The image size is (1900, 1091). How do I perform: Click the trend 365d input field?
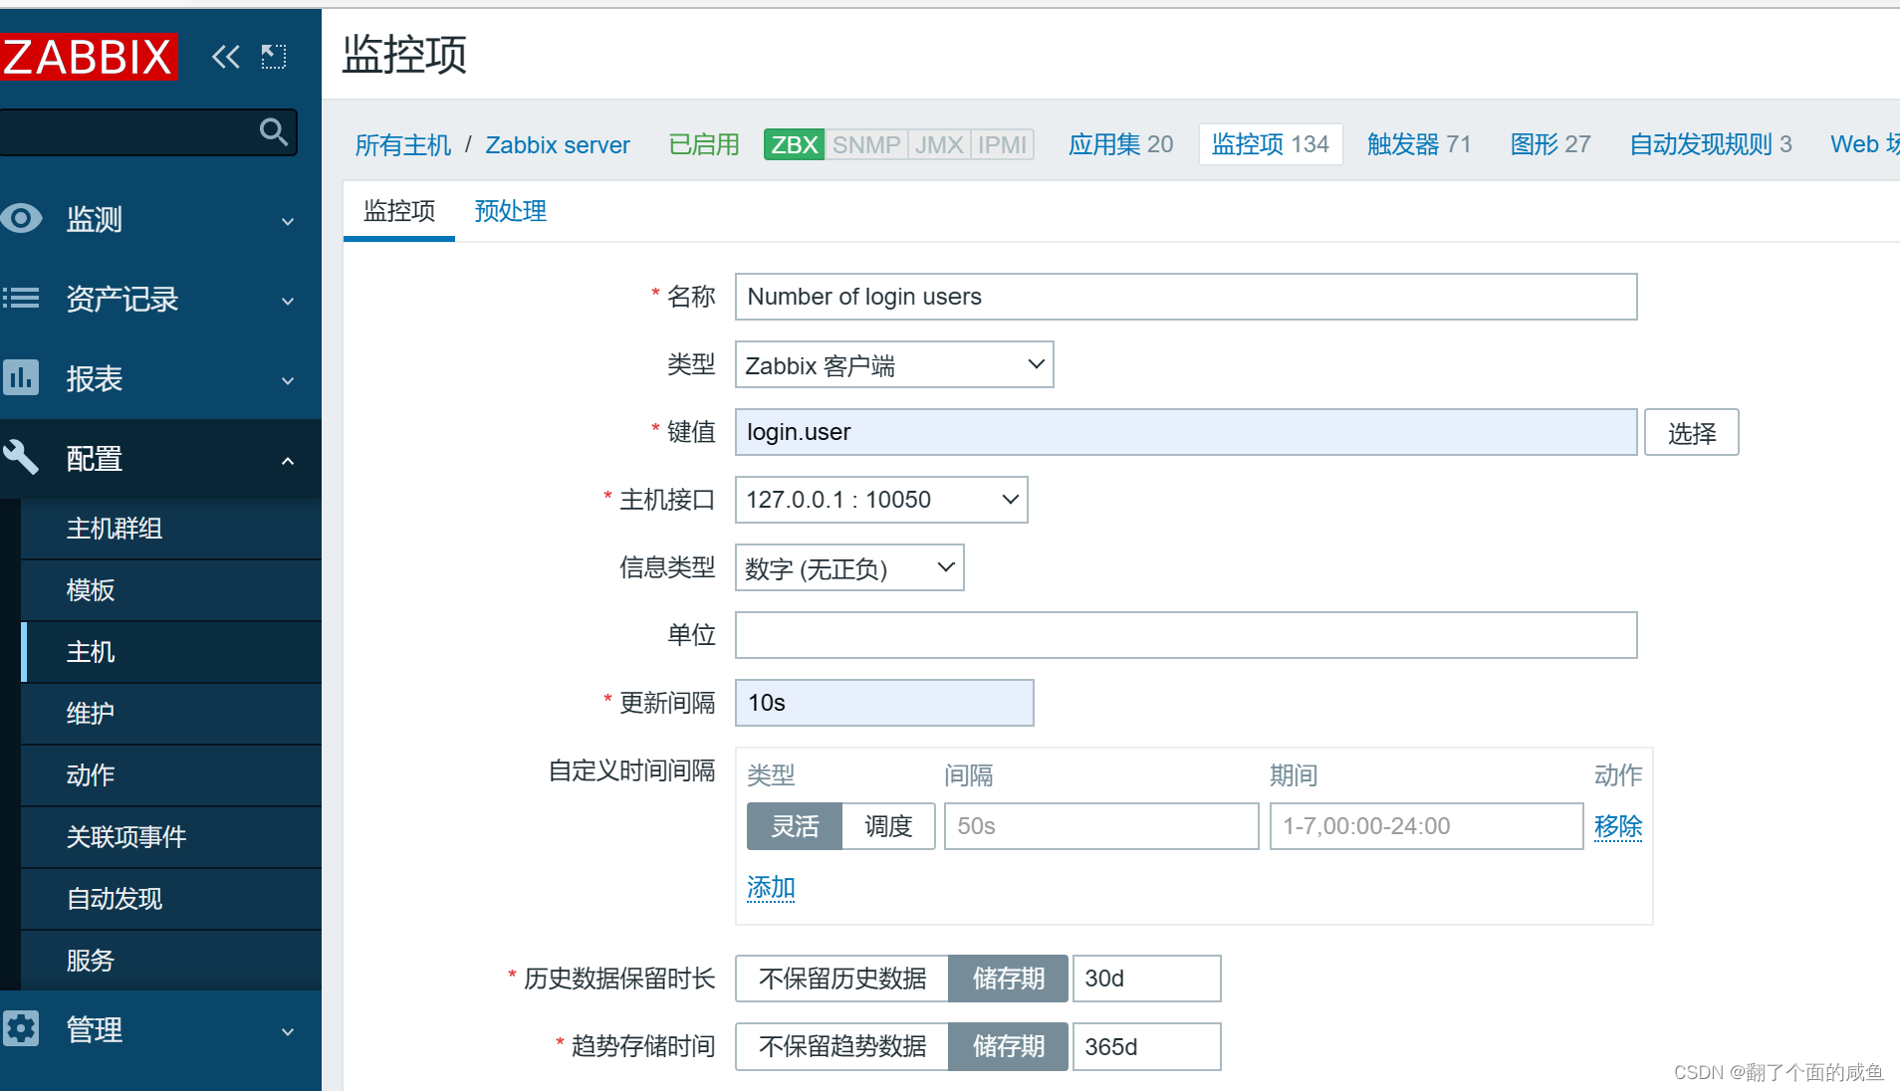1146,1046
